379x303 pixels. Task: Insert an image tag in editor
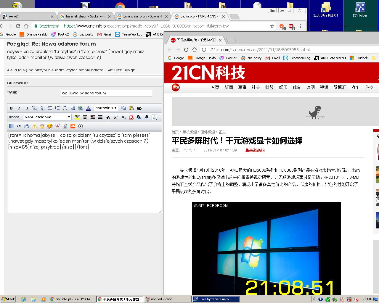tap(73, 108)
